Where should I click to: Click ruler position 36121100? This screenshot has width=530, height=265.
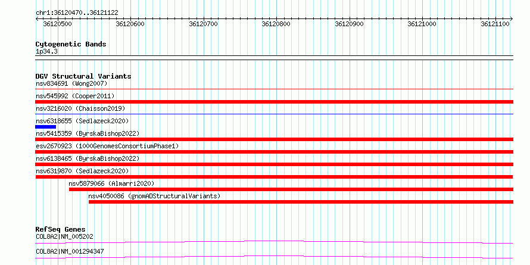pos(495,24)
